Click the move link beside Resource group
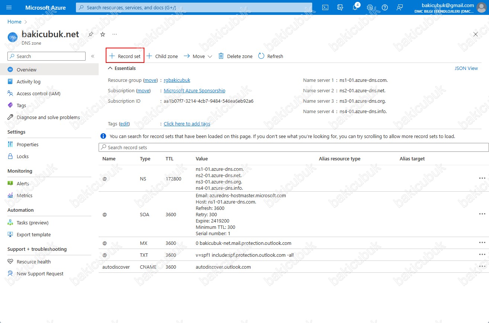489x323 pixels. point(151,80)
